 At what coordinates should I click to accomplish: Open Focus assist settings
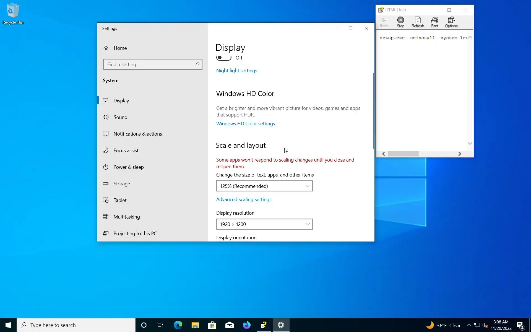pyautogui.click(x=126, y=150)
